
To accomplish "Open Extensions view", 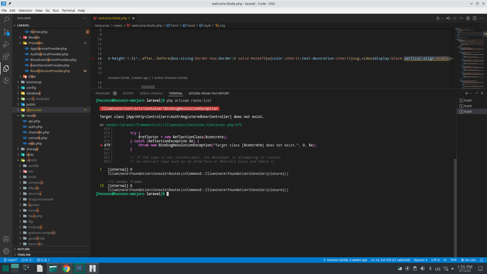I will [6, 56].
